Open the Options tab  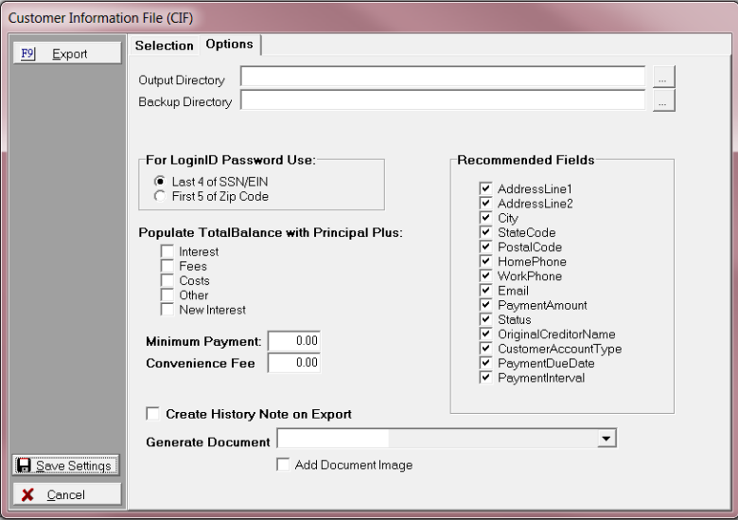[230, 45]
